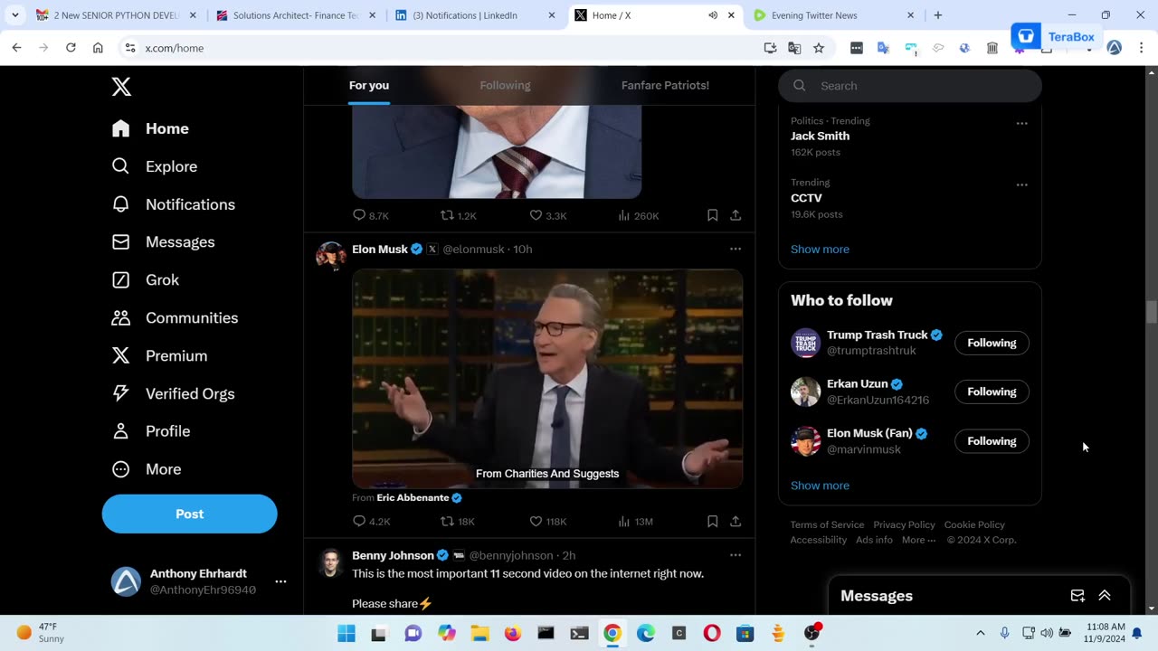Share Elon Musk's post
Image resolution: width=1158 pixels, height=651 pixels.
[736, 521]
